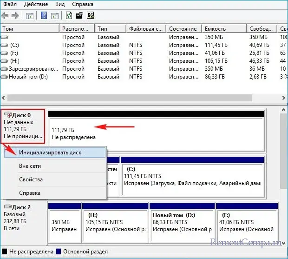
Task: Click the Refresh toolbar icon
Action: [69, 16]
